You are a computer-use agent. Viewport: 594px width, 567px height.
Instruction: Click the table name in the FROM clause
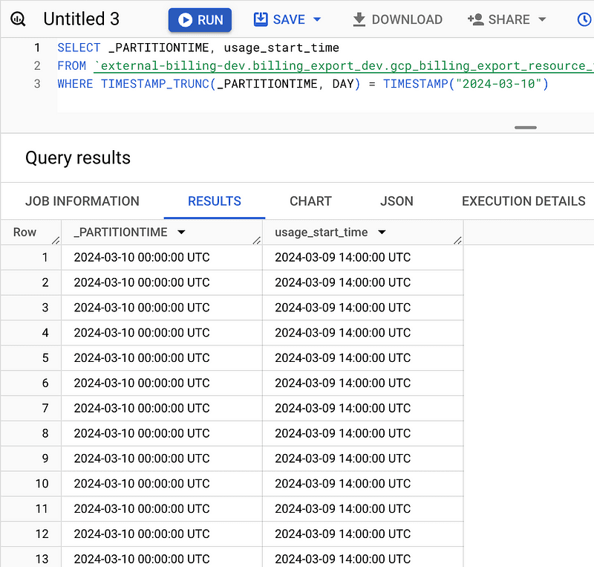pyautogui.click(x=344, y=65)
